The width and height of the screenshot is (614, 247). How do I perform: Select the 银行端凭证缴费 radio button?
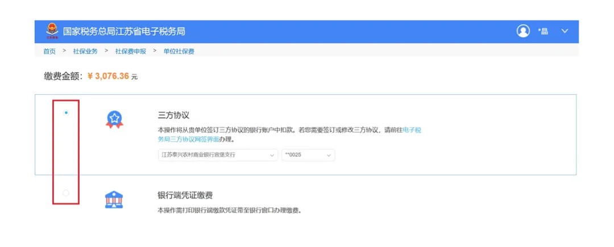66,193
